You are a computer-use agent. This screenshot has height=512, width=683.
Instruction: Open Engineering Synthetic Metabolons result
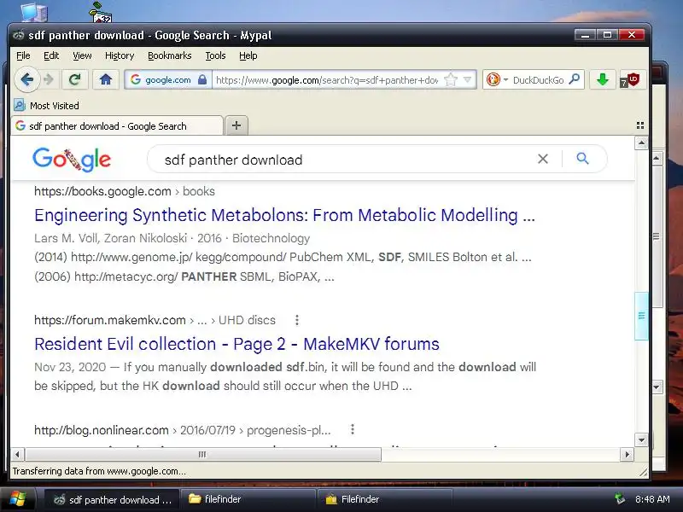284,215
